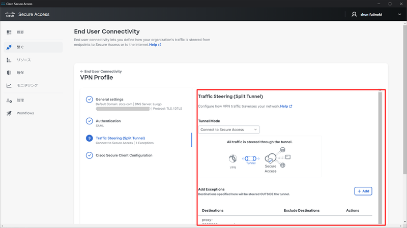
Task: Click Authentication checkmark icon
Action: pyautogui.click(x=90, y=121)
